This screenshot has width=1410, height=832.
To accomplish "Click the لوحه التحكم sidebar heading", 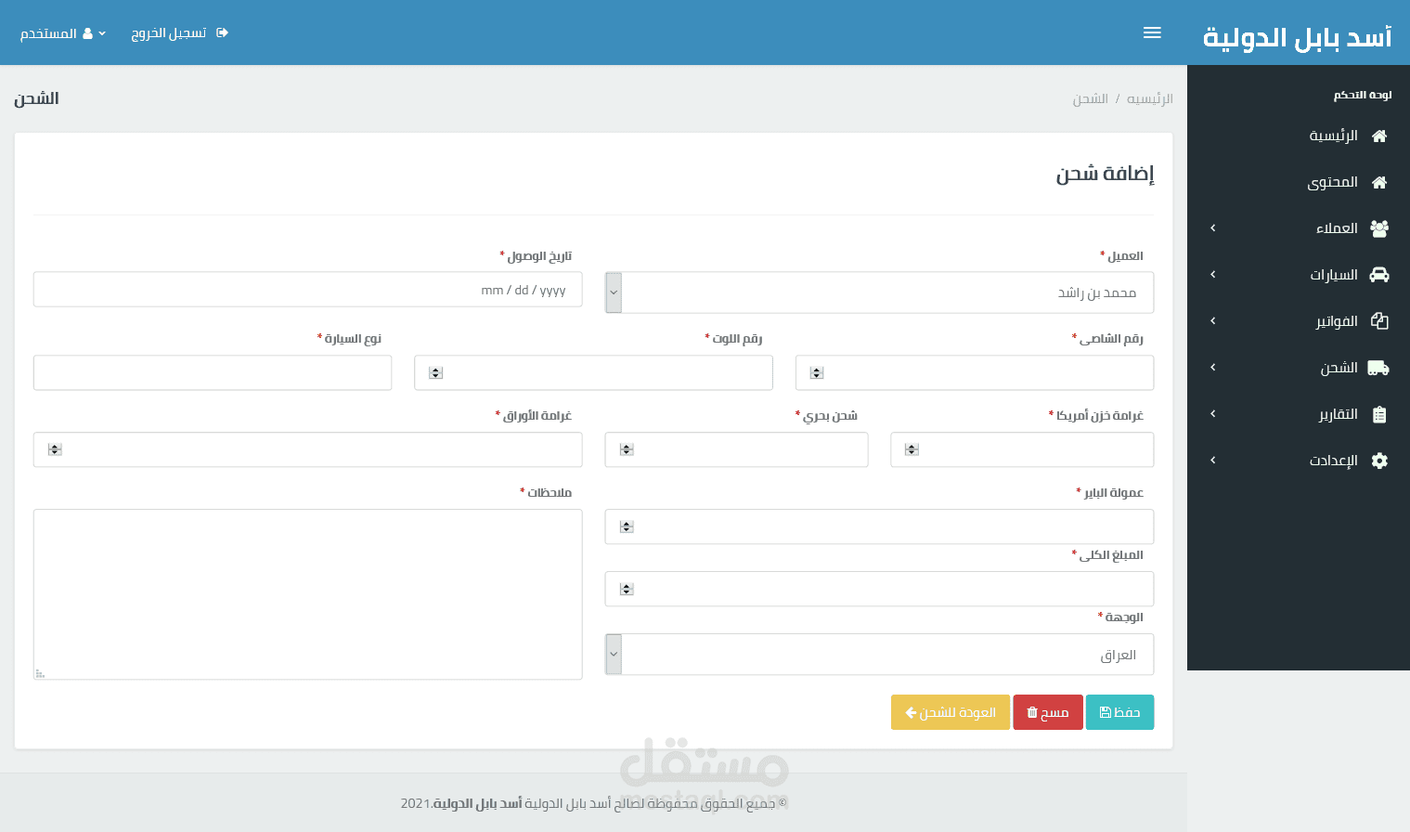I will point(1363,95).
